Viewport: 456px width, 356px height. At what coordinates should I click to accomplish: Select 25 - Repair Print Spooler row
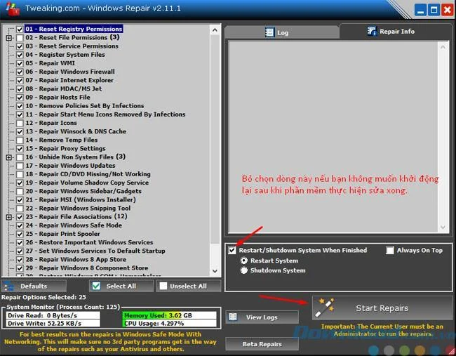click(x=62, y=234)
